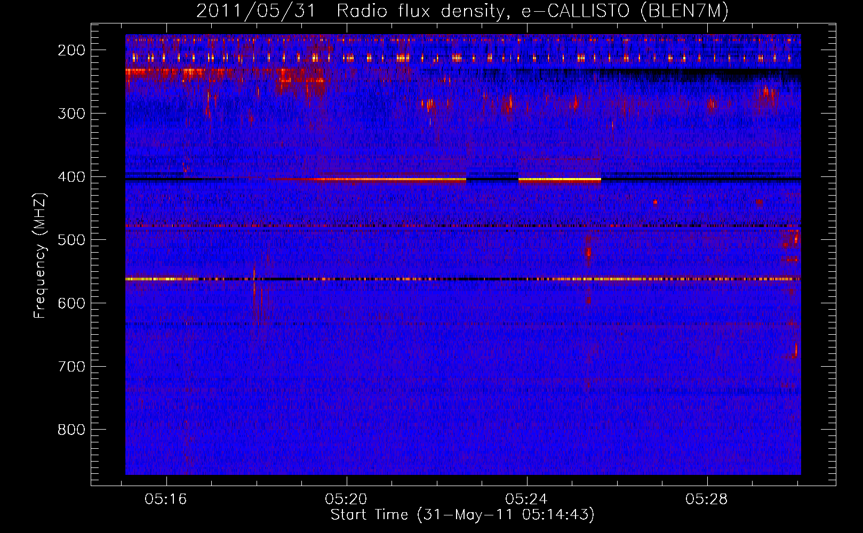This screenshot has height=533, width=863.
Task: Click the plot title "Radio flux density, e-CALLISTO (BLEN7M)"
Action: [532, 11]
